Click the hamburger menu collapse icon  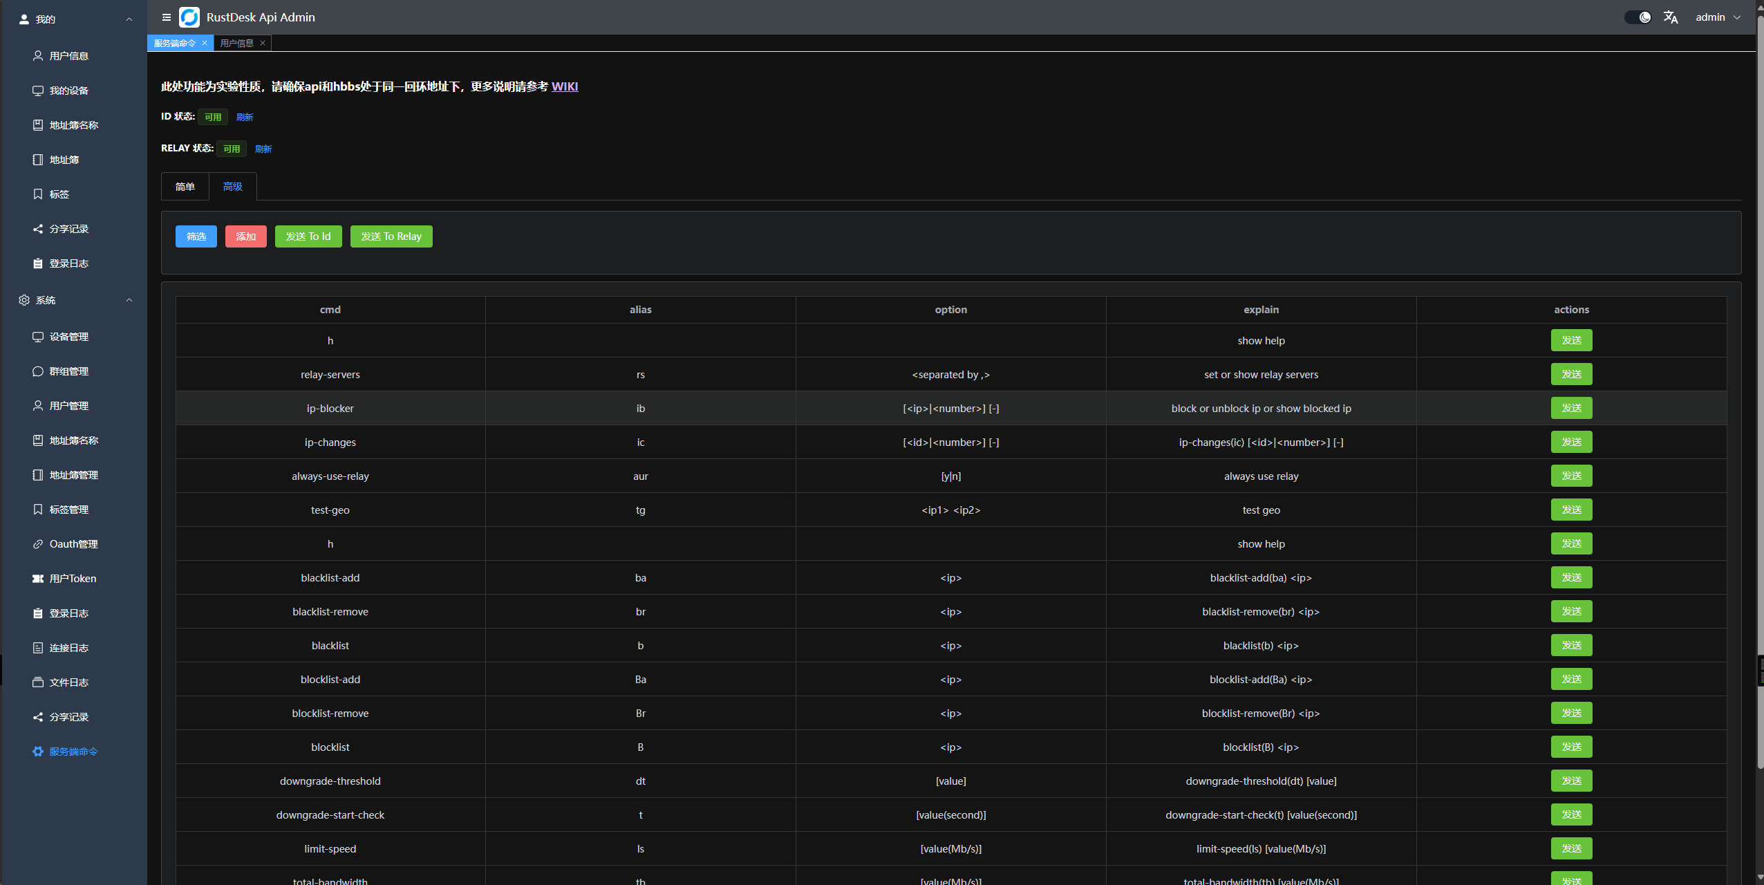coord(166,17)
